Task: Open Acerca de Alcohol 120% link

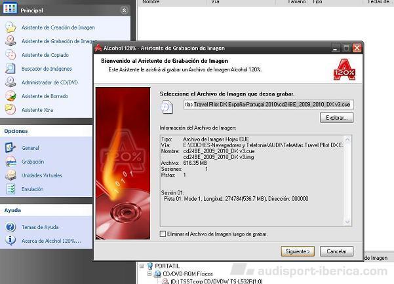Action: (51, 241)
